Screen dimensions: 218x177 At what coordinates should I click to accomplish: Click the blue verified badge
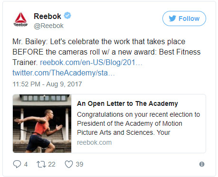[67, 16]
